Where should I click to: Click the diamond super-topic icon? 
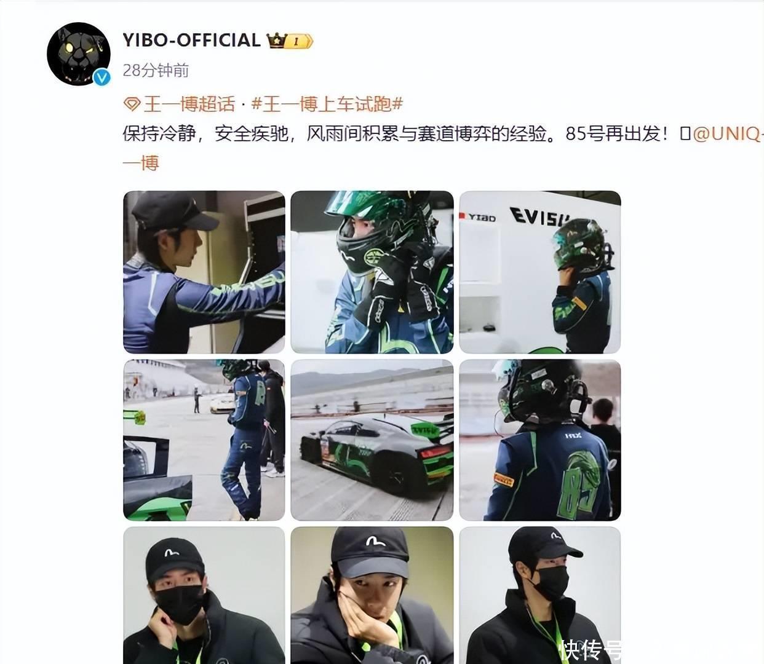(x=132, y=104)
